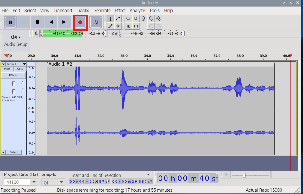Solo the Audio 1 track
The height and width of the screenshot is (194, 303).
click(20, 69)
